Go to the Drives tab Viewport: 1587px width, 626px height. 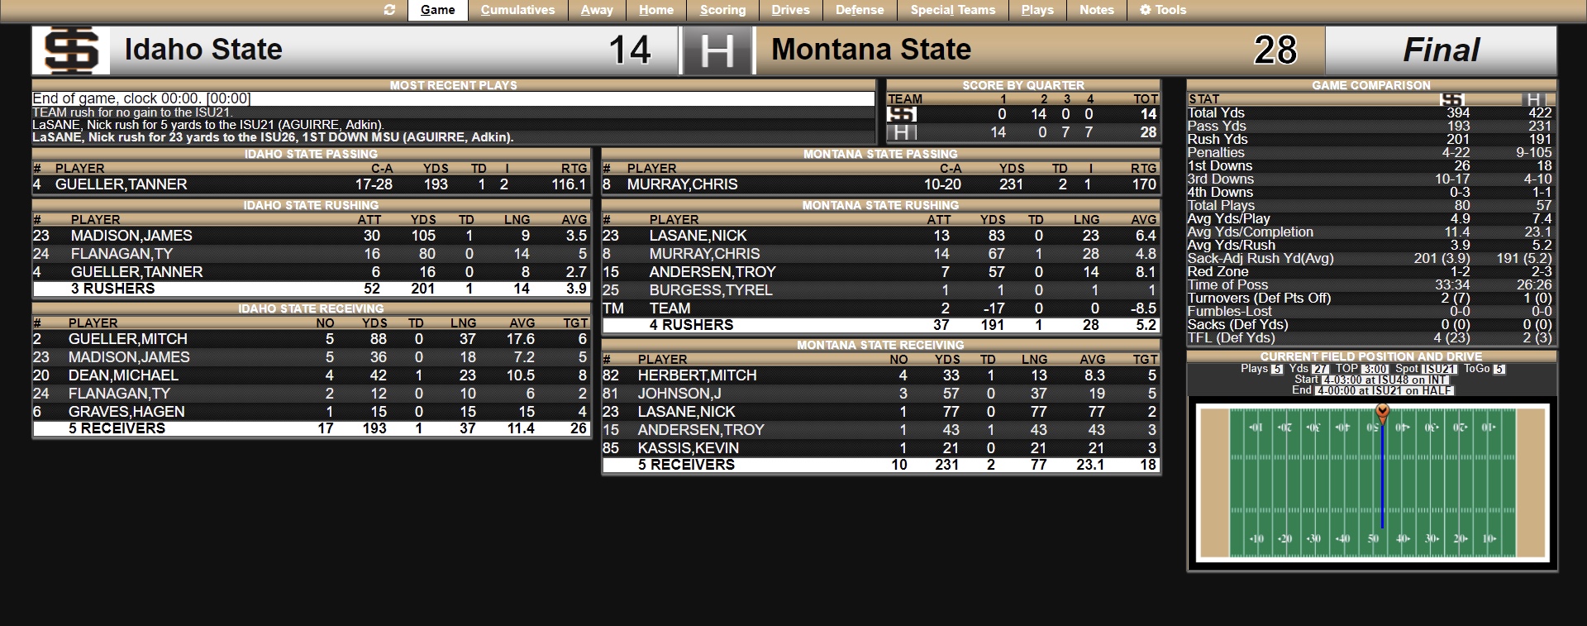[x=790, y=10]
